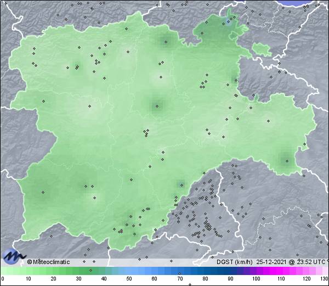Screen dimensions: 329x286
Task: Click the 130 value on the scale
Action: [325, 279]
